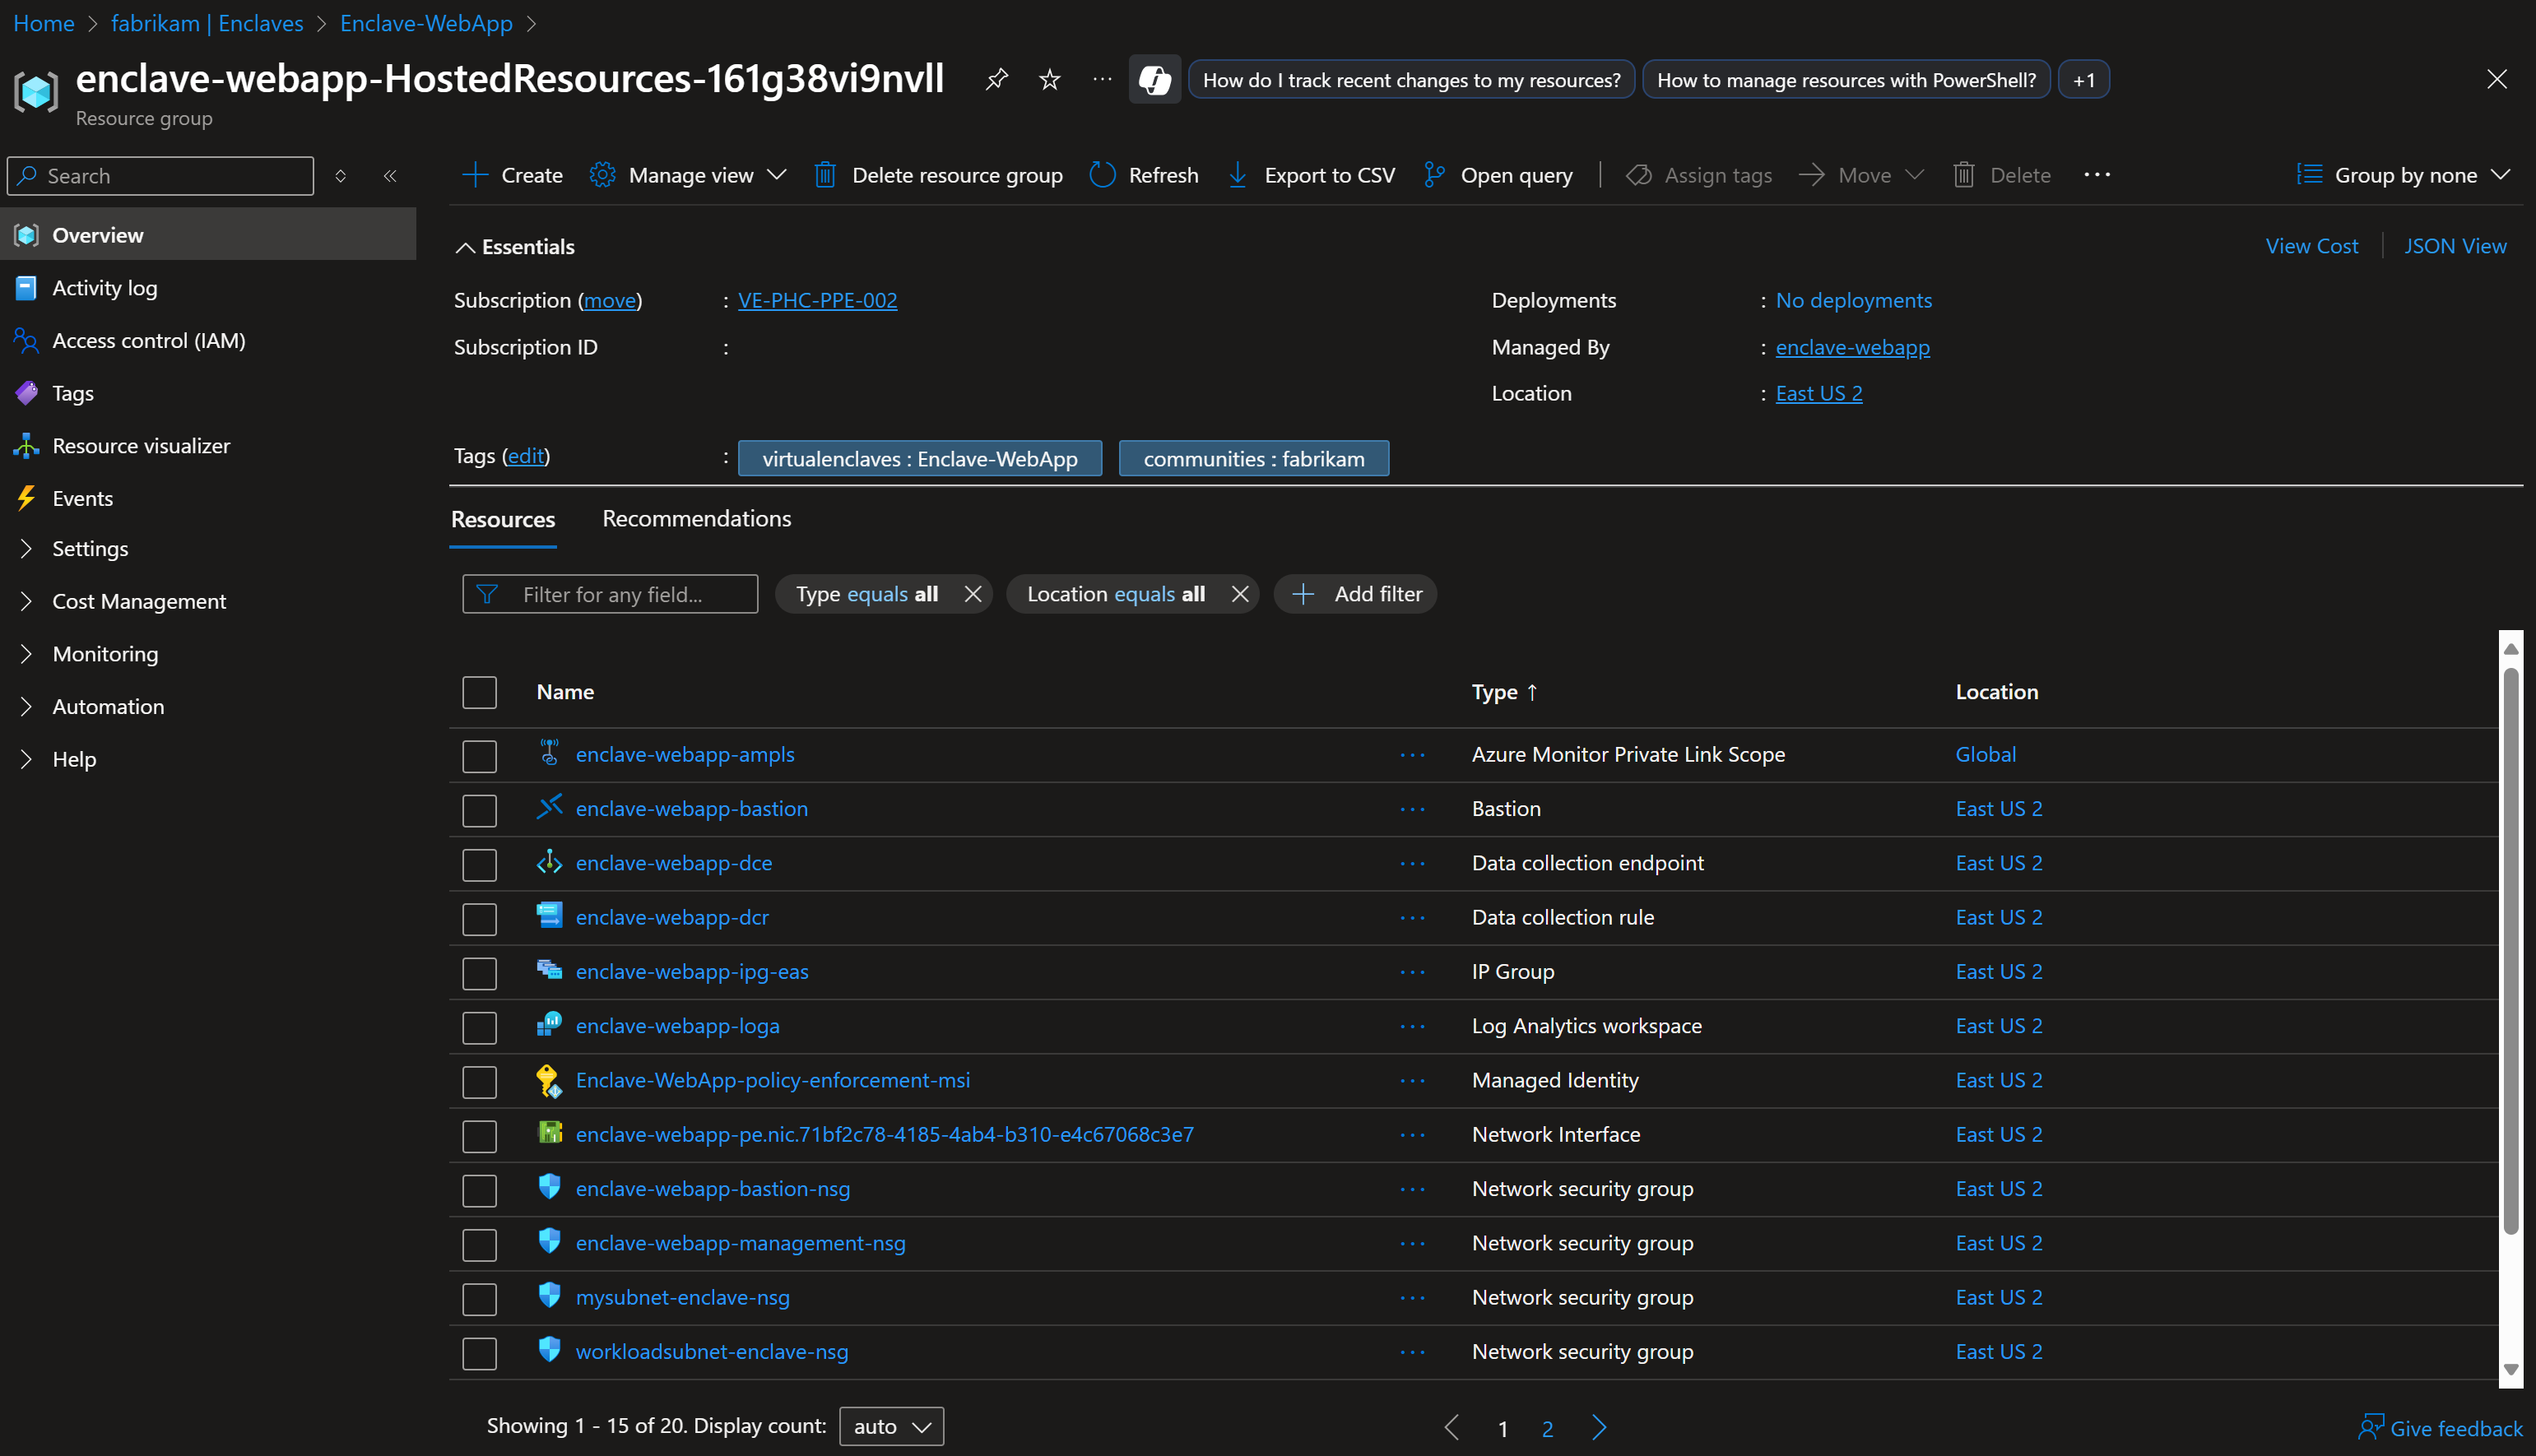The image size is (2536, 1456).
Task: Click the header more options ellipsis
Action: coord(1102,79)
